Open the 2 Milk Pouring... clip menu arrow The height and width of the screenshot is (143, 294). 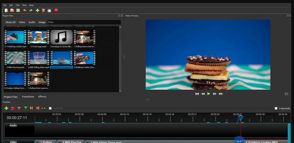(x=60, y=142)
